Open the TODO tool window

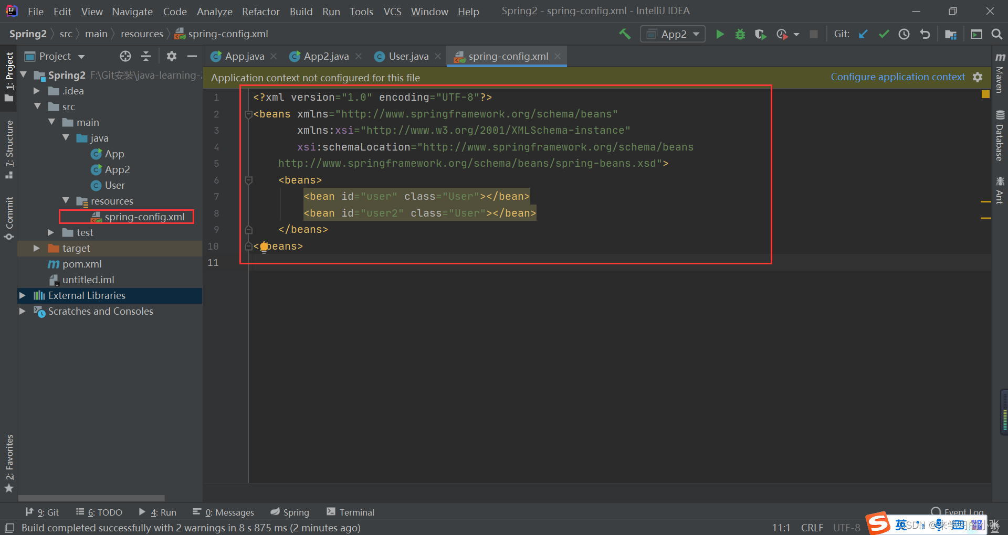(x=99, y=512)
